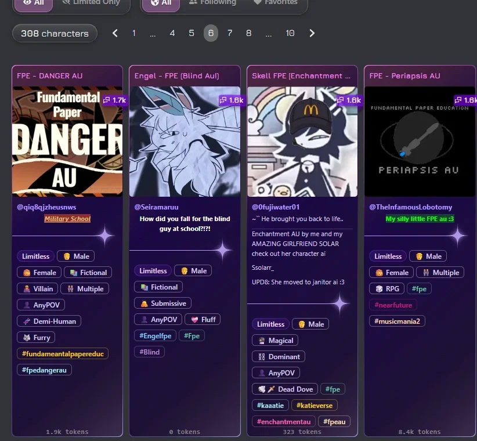Filter by Villain tag on DANGER AU card

tap(37, 288)
